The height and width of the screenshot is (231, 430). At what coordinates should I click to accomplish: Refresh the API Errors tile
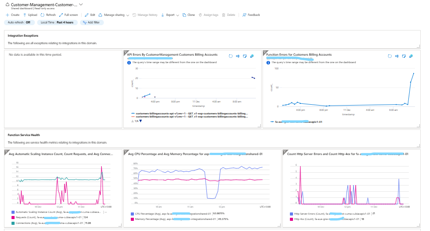(x=231, y=56)
